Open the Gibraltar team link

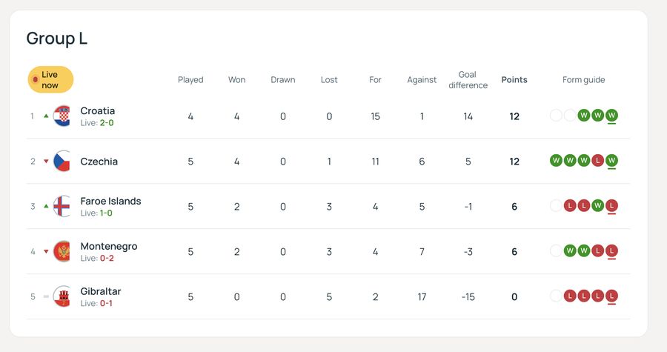click(x=101, y=292)
